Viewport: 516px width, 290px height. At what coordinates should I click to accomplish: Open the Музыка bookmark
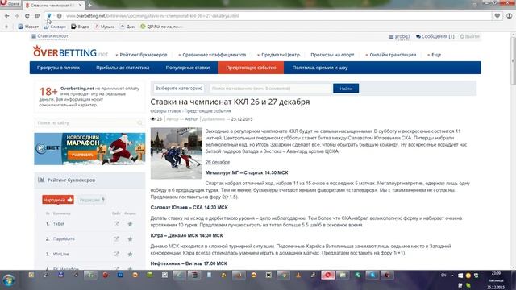[x=104, y=27]
